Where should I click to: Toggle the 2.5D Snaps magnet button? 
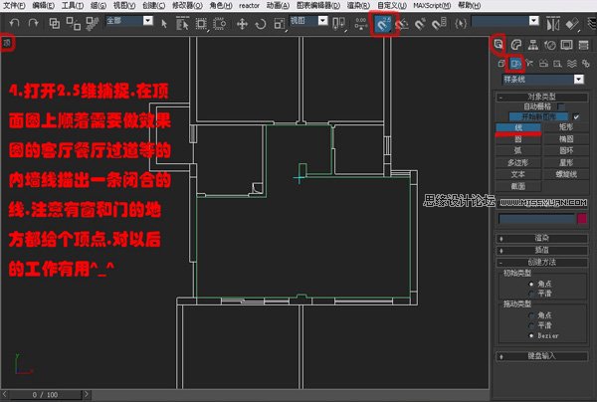pos(383,24)
